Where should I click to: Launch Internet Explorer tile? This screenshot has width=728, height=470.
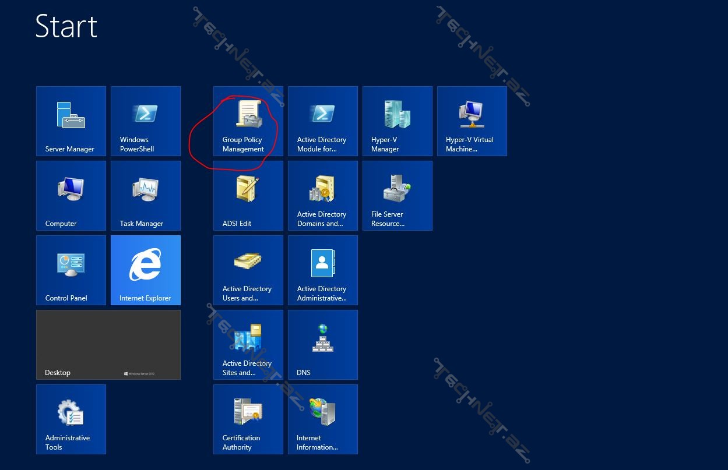(146, 270)
